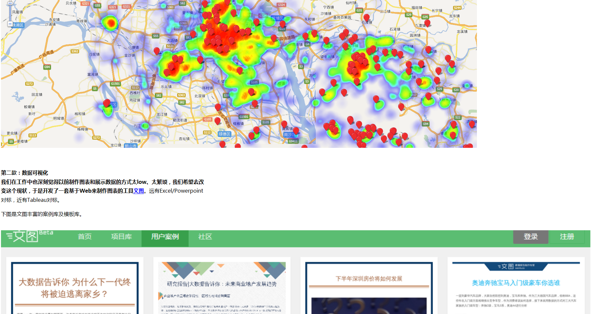Viewport: 591px width, 314px height.
Task: Click the 南沙区 district label
Action: point(290,135)
